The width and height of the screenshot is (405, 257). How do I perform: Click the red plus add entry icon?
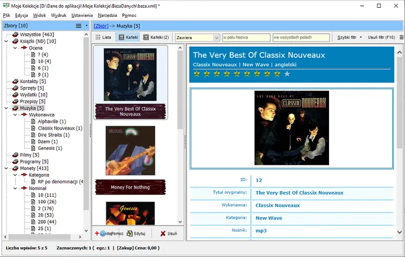97,233
